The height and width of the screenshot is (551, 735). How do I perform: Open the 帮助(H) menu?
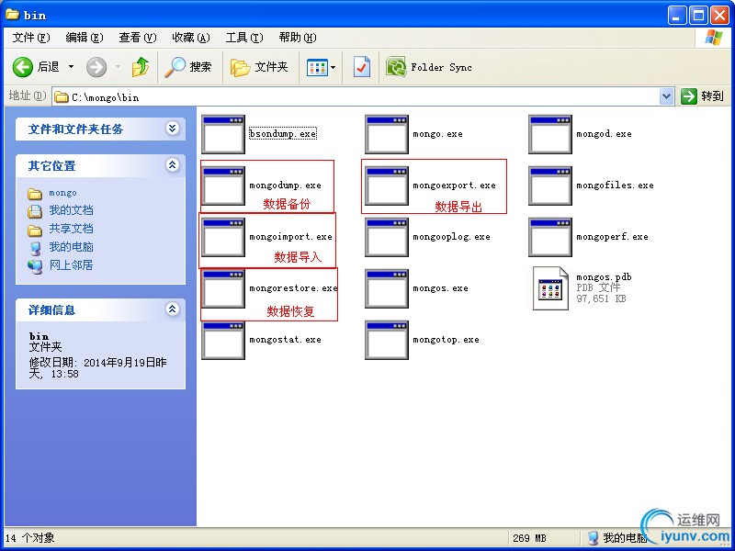coord(298,38)
